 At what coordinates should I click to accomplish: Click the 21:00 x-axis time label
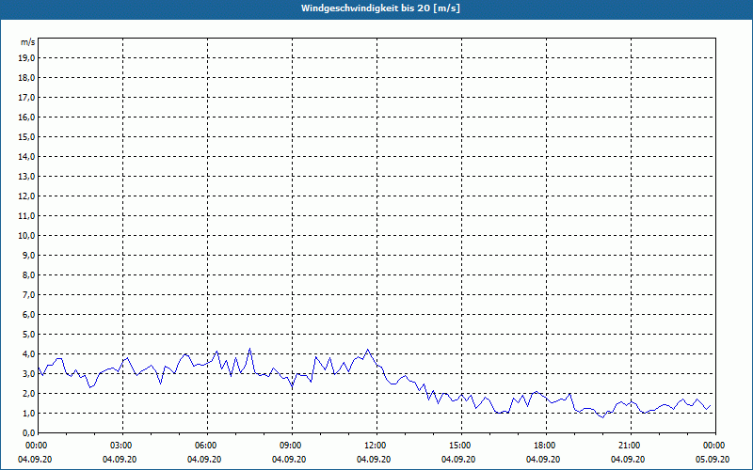tap(629, 446)
